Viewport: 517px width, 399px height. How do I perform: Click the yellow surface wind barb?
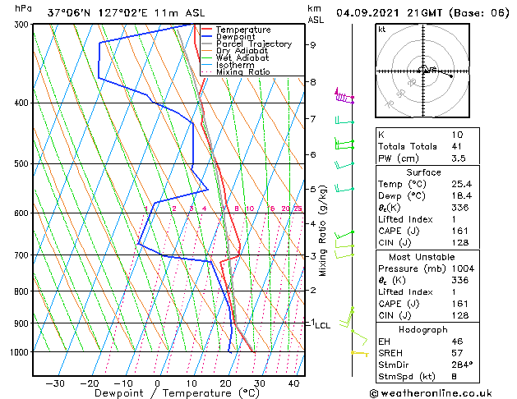click(360, 354)
